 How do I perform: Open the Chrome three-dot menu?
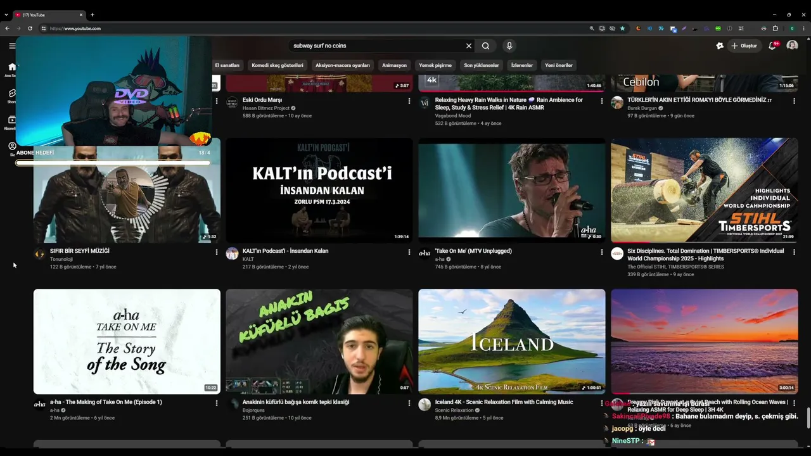point(803,28)
